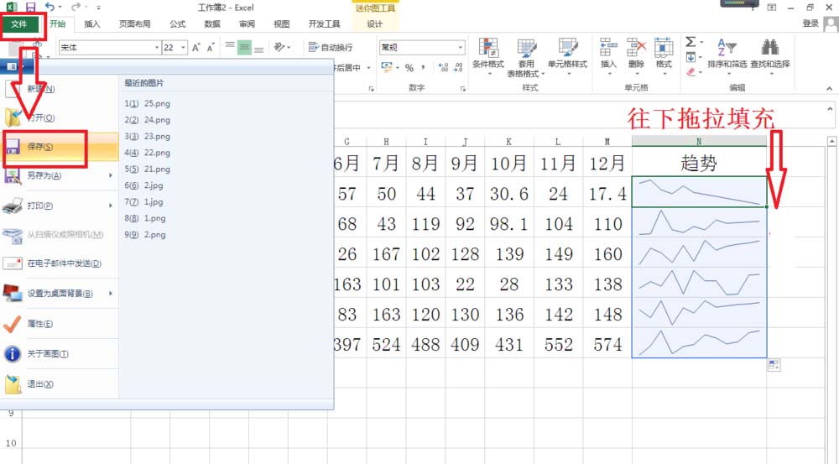The width and height of the screenshot is (839, 464).
Task: Click the Save icon in quick access toolbar
Action: 30,8
